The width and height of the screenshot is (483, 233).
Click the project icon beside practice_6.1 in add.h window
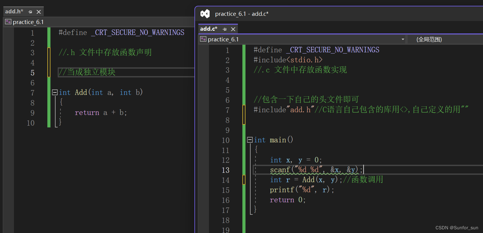point(8,22)
